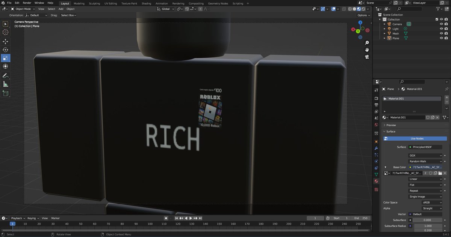Expand Camera item in outliner
The width and height of the screenshot is (451, 237).
(384, 24)
